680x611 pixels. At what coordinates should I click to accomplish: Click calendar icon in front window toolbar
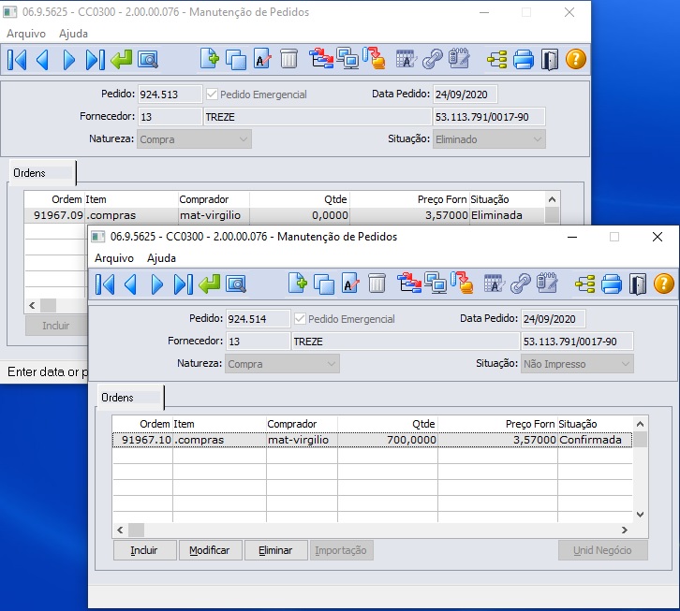(494, 284)
